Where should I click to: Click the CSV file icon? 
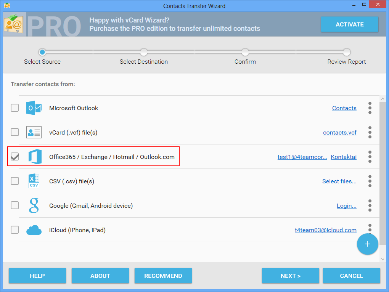tap(34, 181)
